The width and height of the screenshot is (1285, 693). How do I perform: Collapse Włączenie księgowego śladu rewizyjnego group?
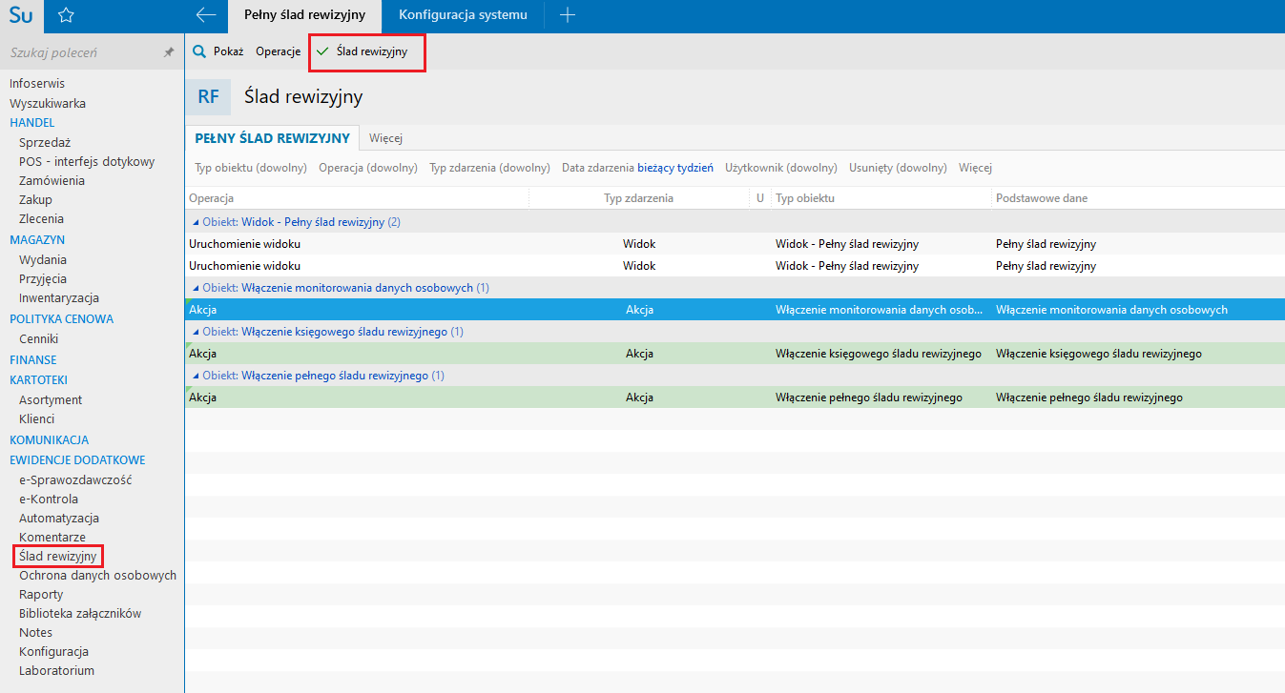point(197,332)
